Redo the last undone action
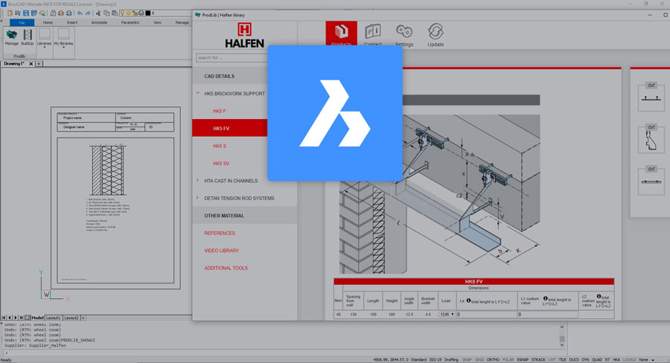Screen dimensions: 670x363 coord(88,13)
